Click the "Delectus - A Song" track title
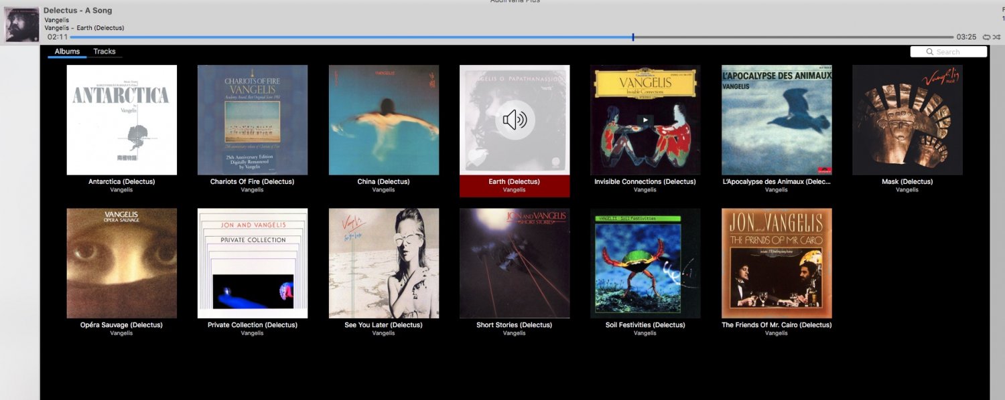Screen dimensions: 1005x400 tap(78, 11)
